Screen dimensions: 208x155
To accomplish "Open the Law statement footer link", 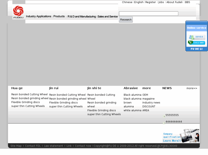I will (x=54, y=146).
